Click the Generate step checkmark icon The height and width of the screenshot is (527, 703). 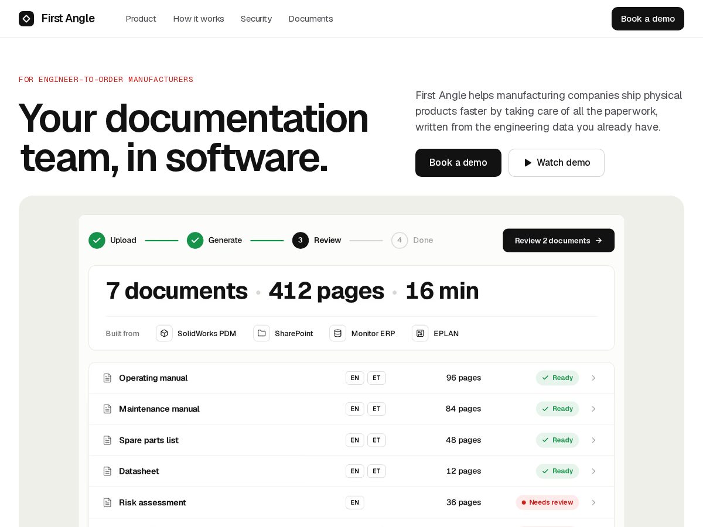[x=195, y=240]
